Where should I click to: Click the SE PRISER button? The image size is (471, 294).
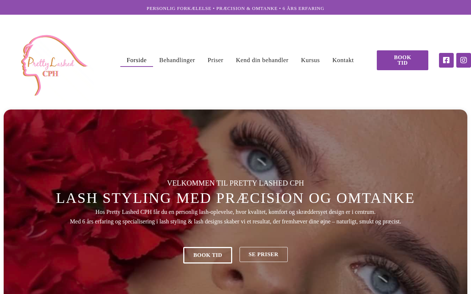coord(263,254)
